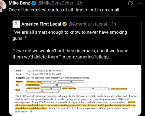Open the @MikeBenzCyber handle
The height and width of the screenshot is (116, 145).
(55, 3)
